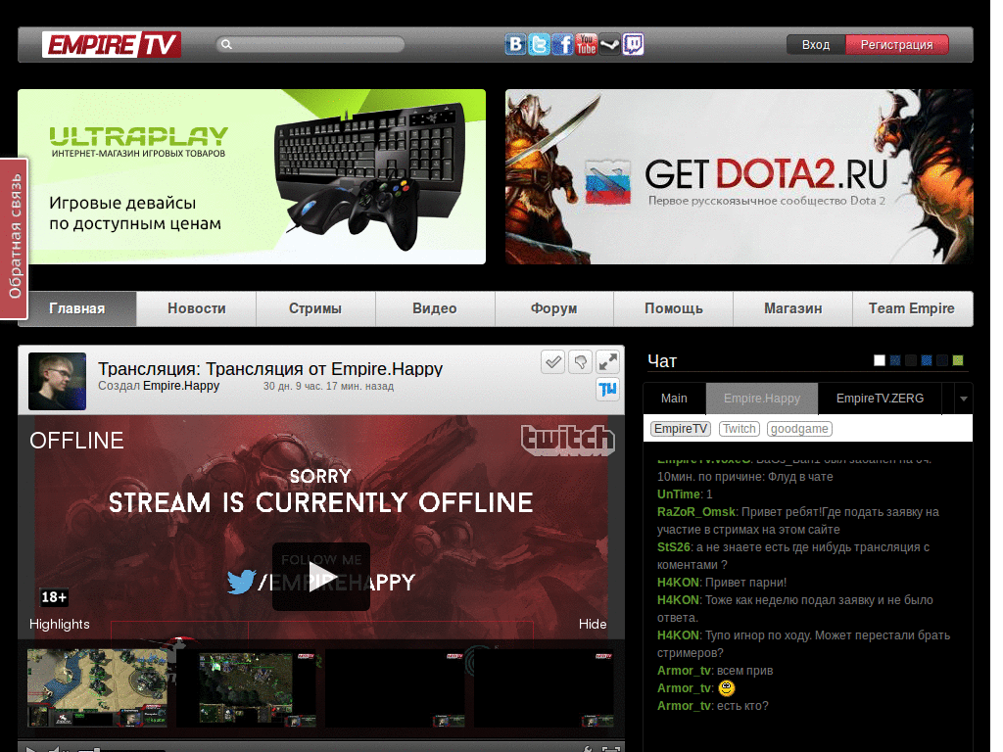Open the Empire.Happy creator link
This screenshot has height=752, width=1003.
tap(181, 386)
